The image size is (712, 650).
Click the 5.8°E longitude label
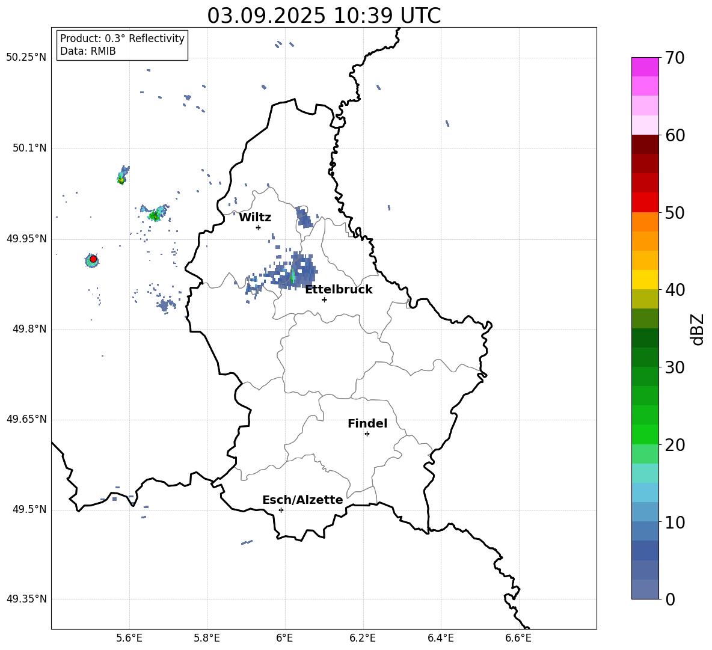coord(207,638)
